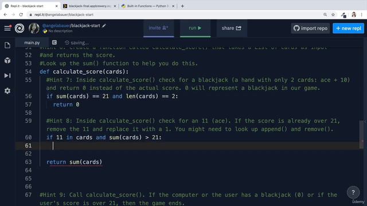Open the Chrome profile avatar
Screen dimensions: 367x206
(x=354, y=14)
